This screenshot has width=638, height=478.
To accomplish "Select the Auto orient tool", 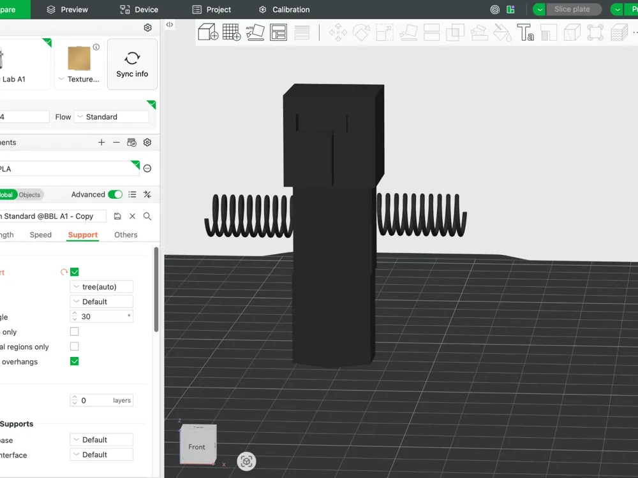I will (x=255, y=33).
